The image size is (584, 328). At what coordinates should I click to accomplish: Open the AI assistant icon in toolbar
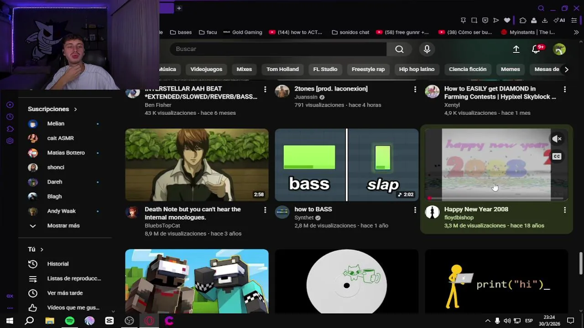(x=559, y=20)
